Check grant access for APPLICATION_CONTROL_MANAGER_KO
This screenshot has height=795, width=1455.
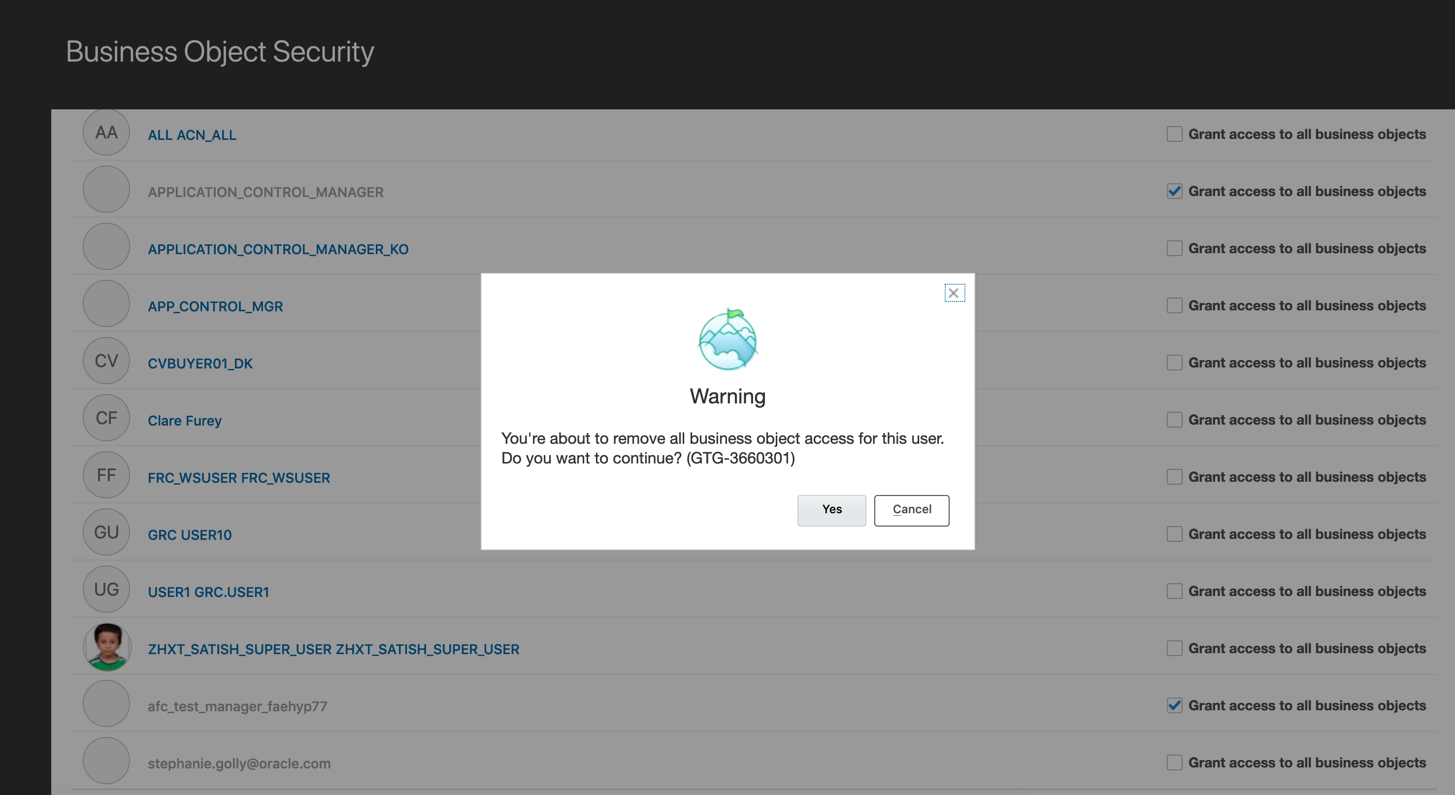click(x=1174, y=248)
